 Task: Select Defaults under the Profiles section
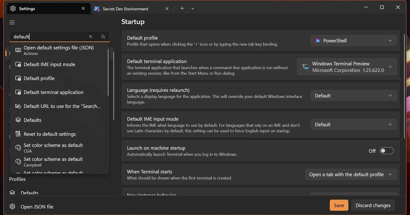[x=29, y=193]
